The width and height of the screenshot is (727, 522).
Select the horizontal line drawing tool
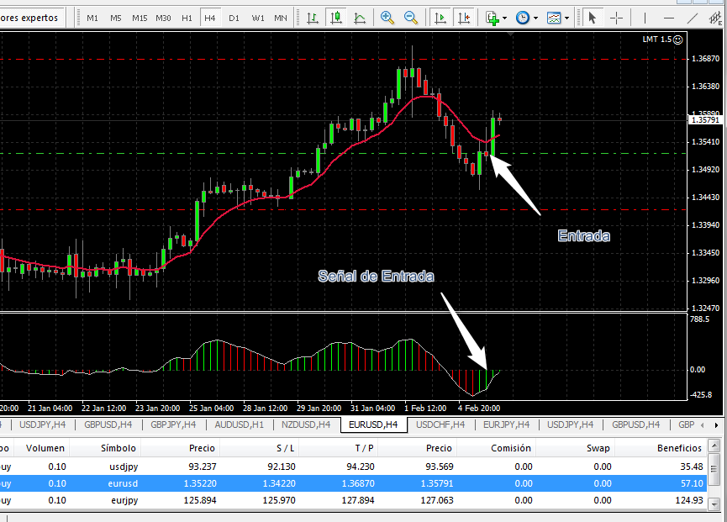[x=668, y=18]
